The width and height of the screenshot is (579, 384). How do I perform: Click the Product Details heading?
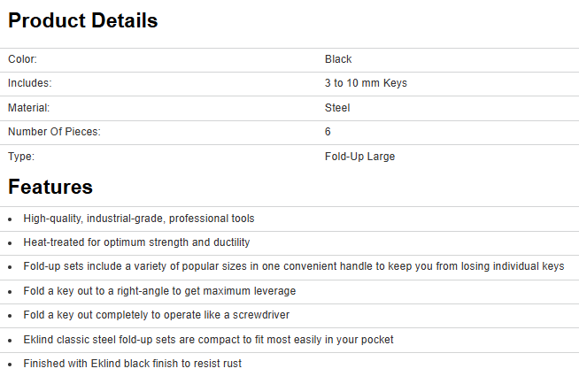82,20
